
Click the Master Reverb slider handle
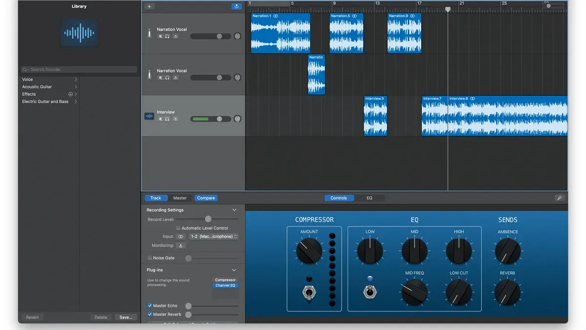coord(188,314)
